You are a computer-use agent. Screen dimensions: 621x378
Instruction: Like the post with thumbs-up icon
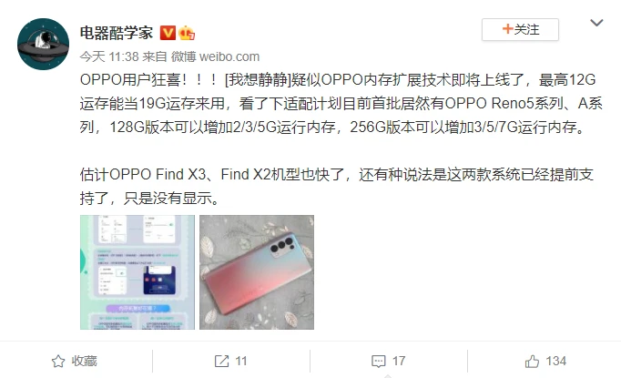532,361
